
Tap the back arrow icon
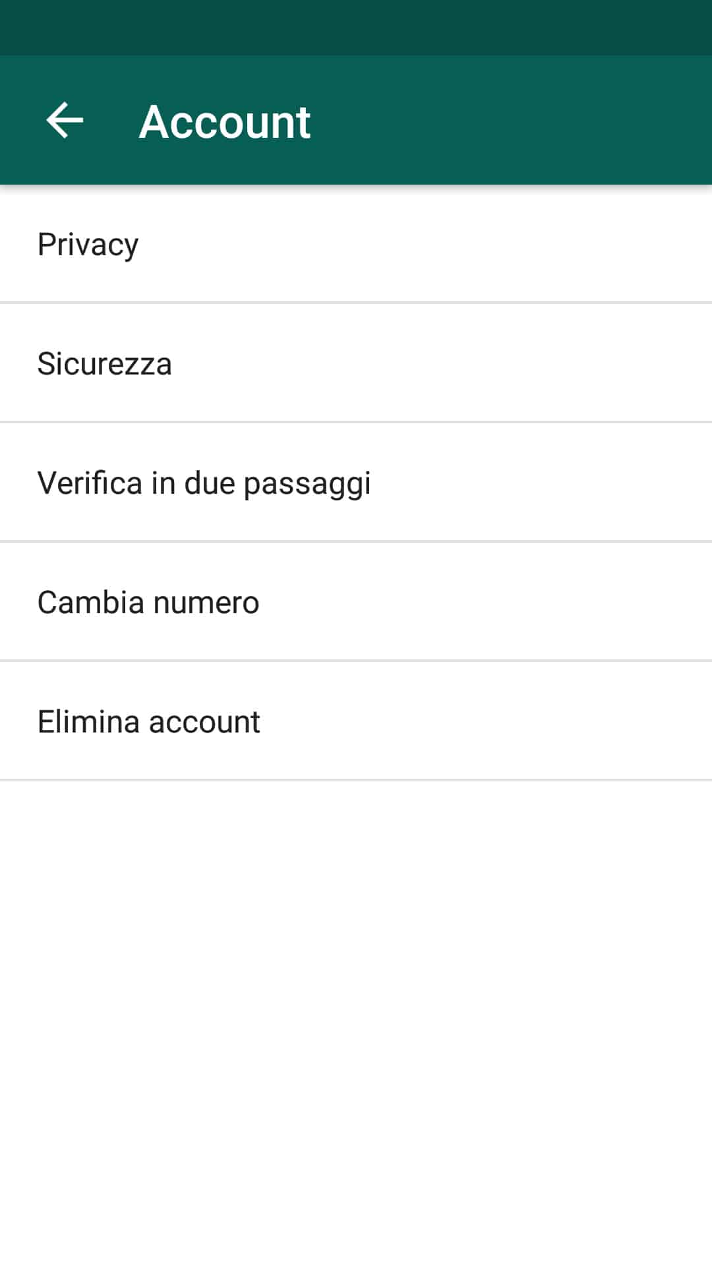pyautogui.click(x=65, y=121)
